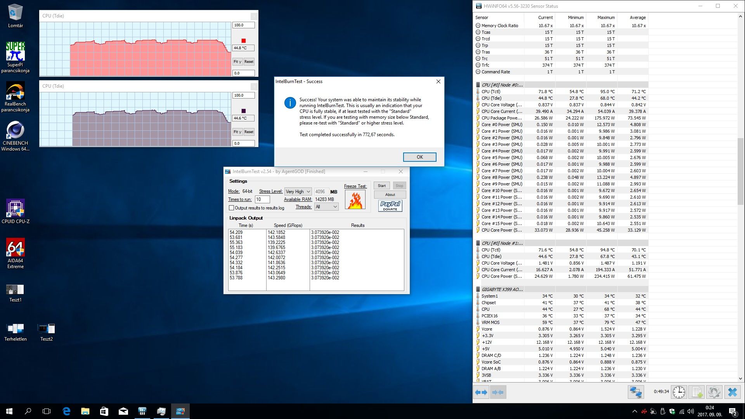This screenshot has width=745, height=419.
Task: Click About button in IntelBurnTest
Action: 390,194
